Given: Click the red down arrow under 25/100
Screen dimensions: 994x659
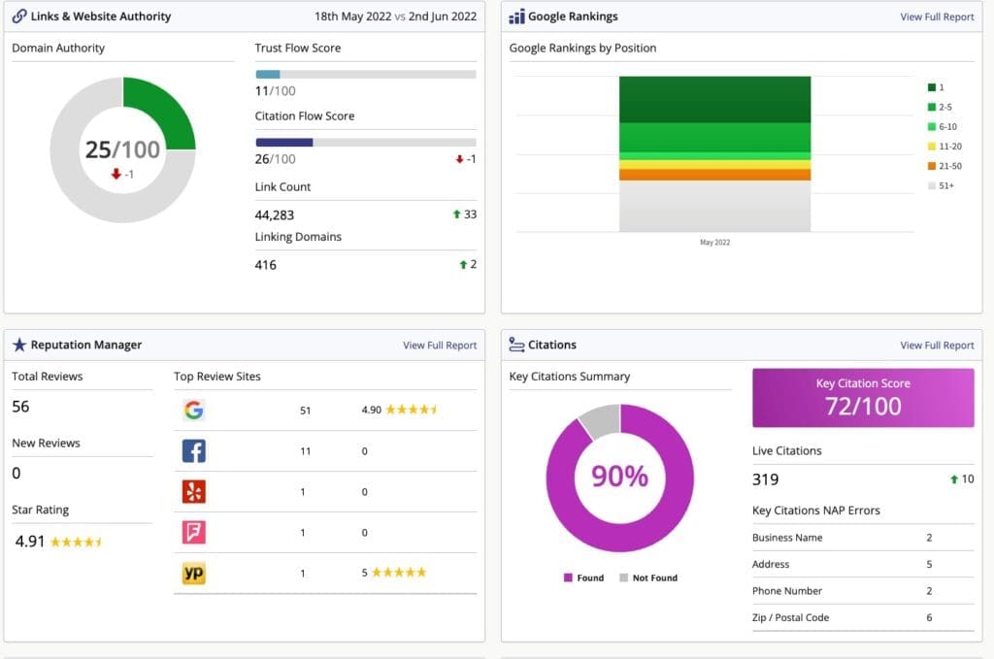Looking at the screenshot, I should (x=116, y=174).
